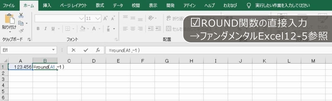
Task: Open the font size dropdown
Action: (x=98, y=18)
